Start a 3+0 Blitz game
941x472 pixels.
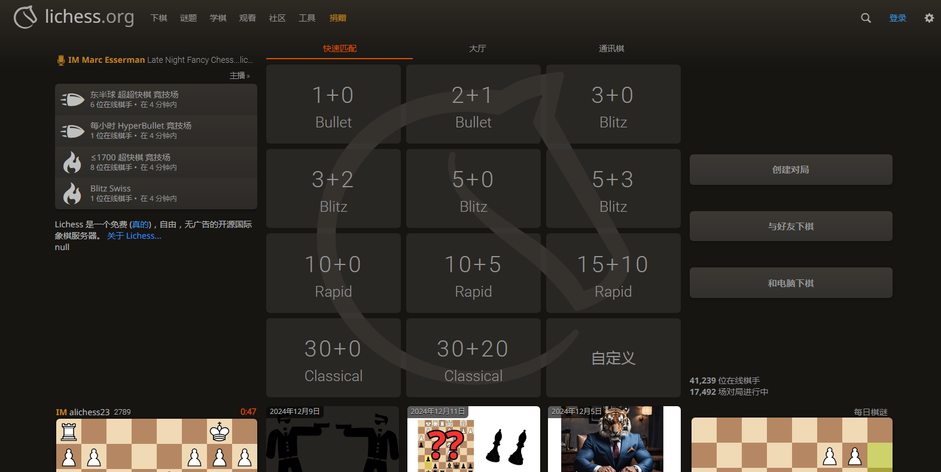[613, 104]
